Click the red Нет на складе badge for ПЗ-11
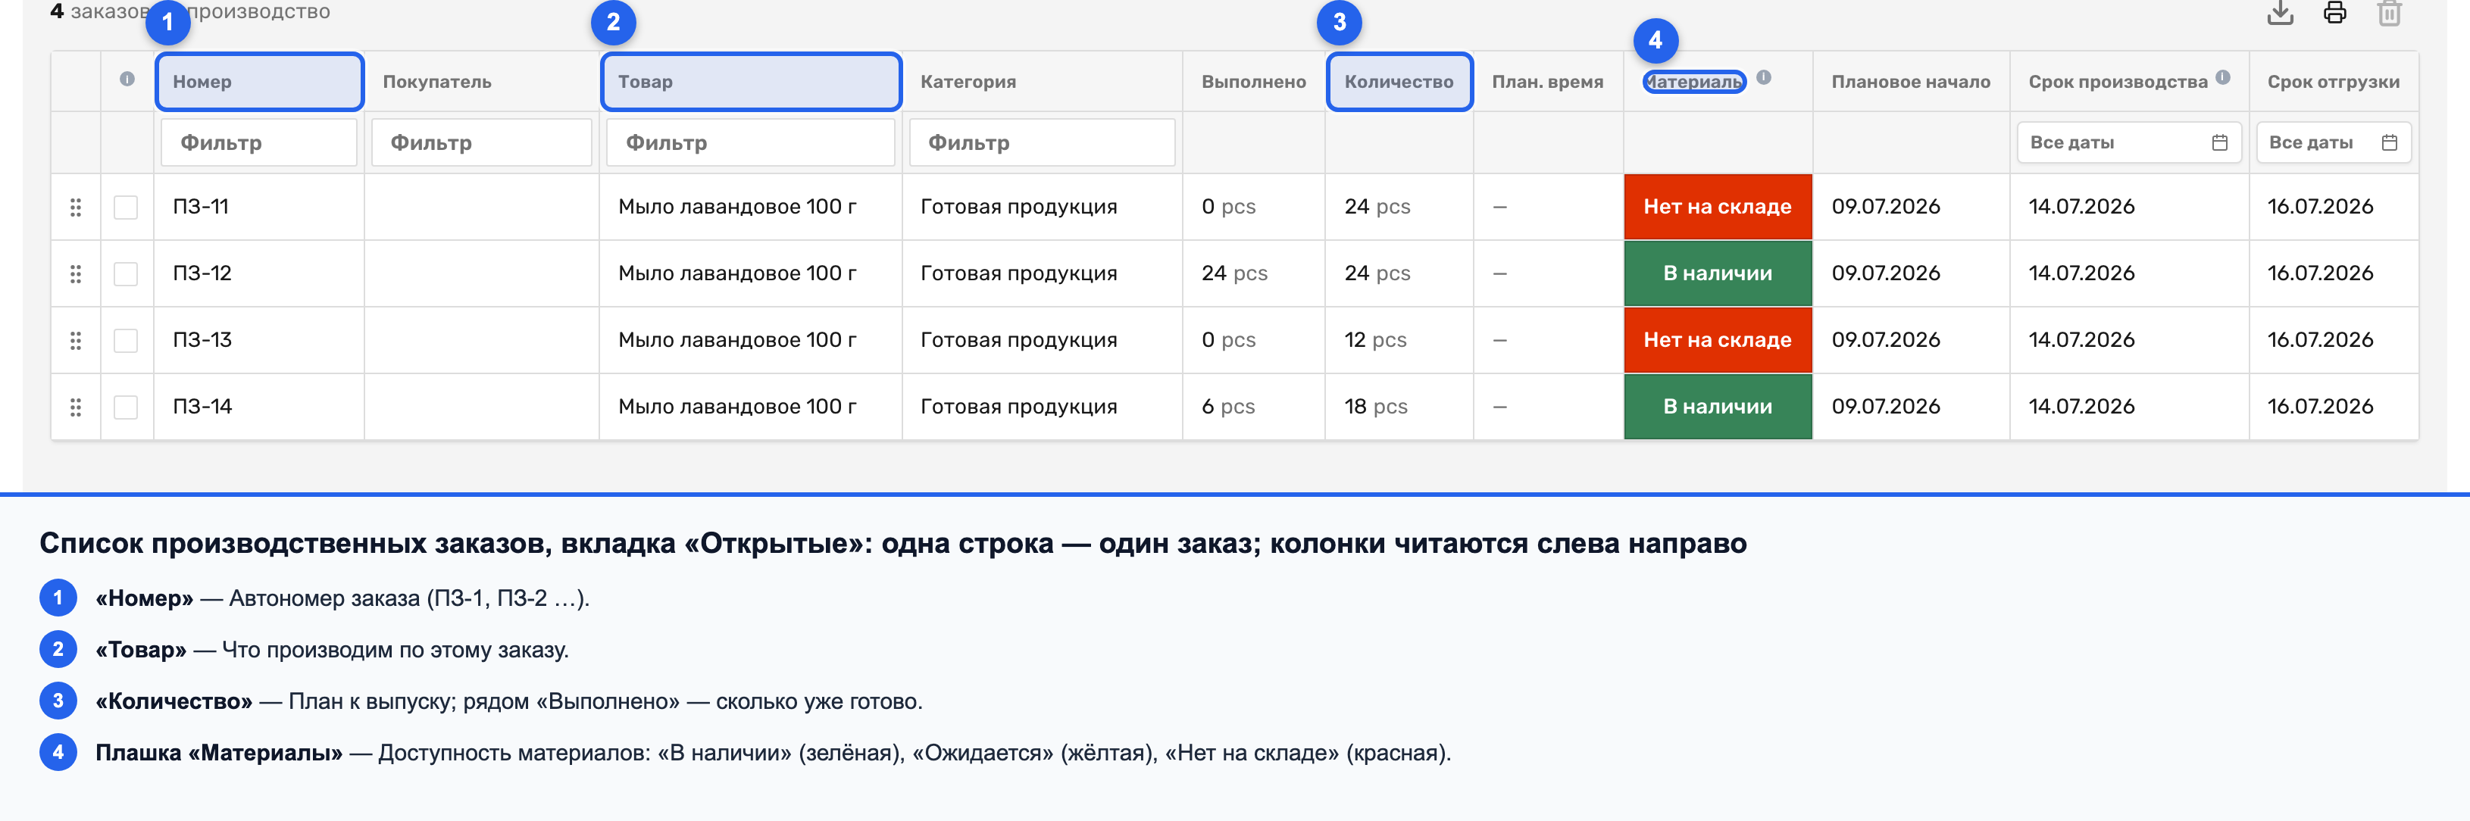 coord(1718,207)
